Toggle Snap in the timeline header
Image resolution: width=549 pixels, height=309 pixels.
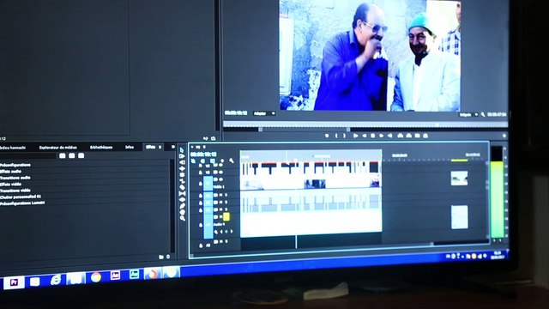[202, 161]
